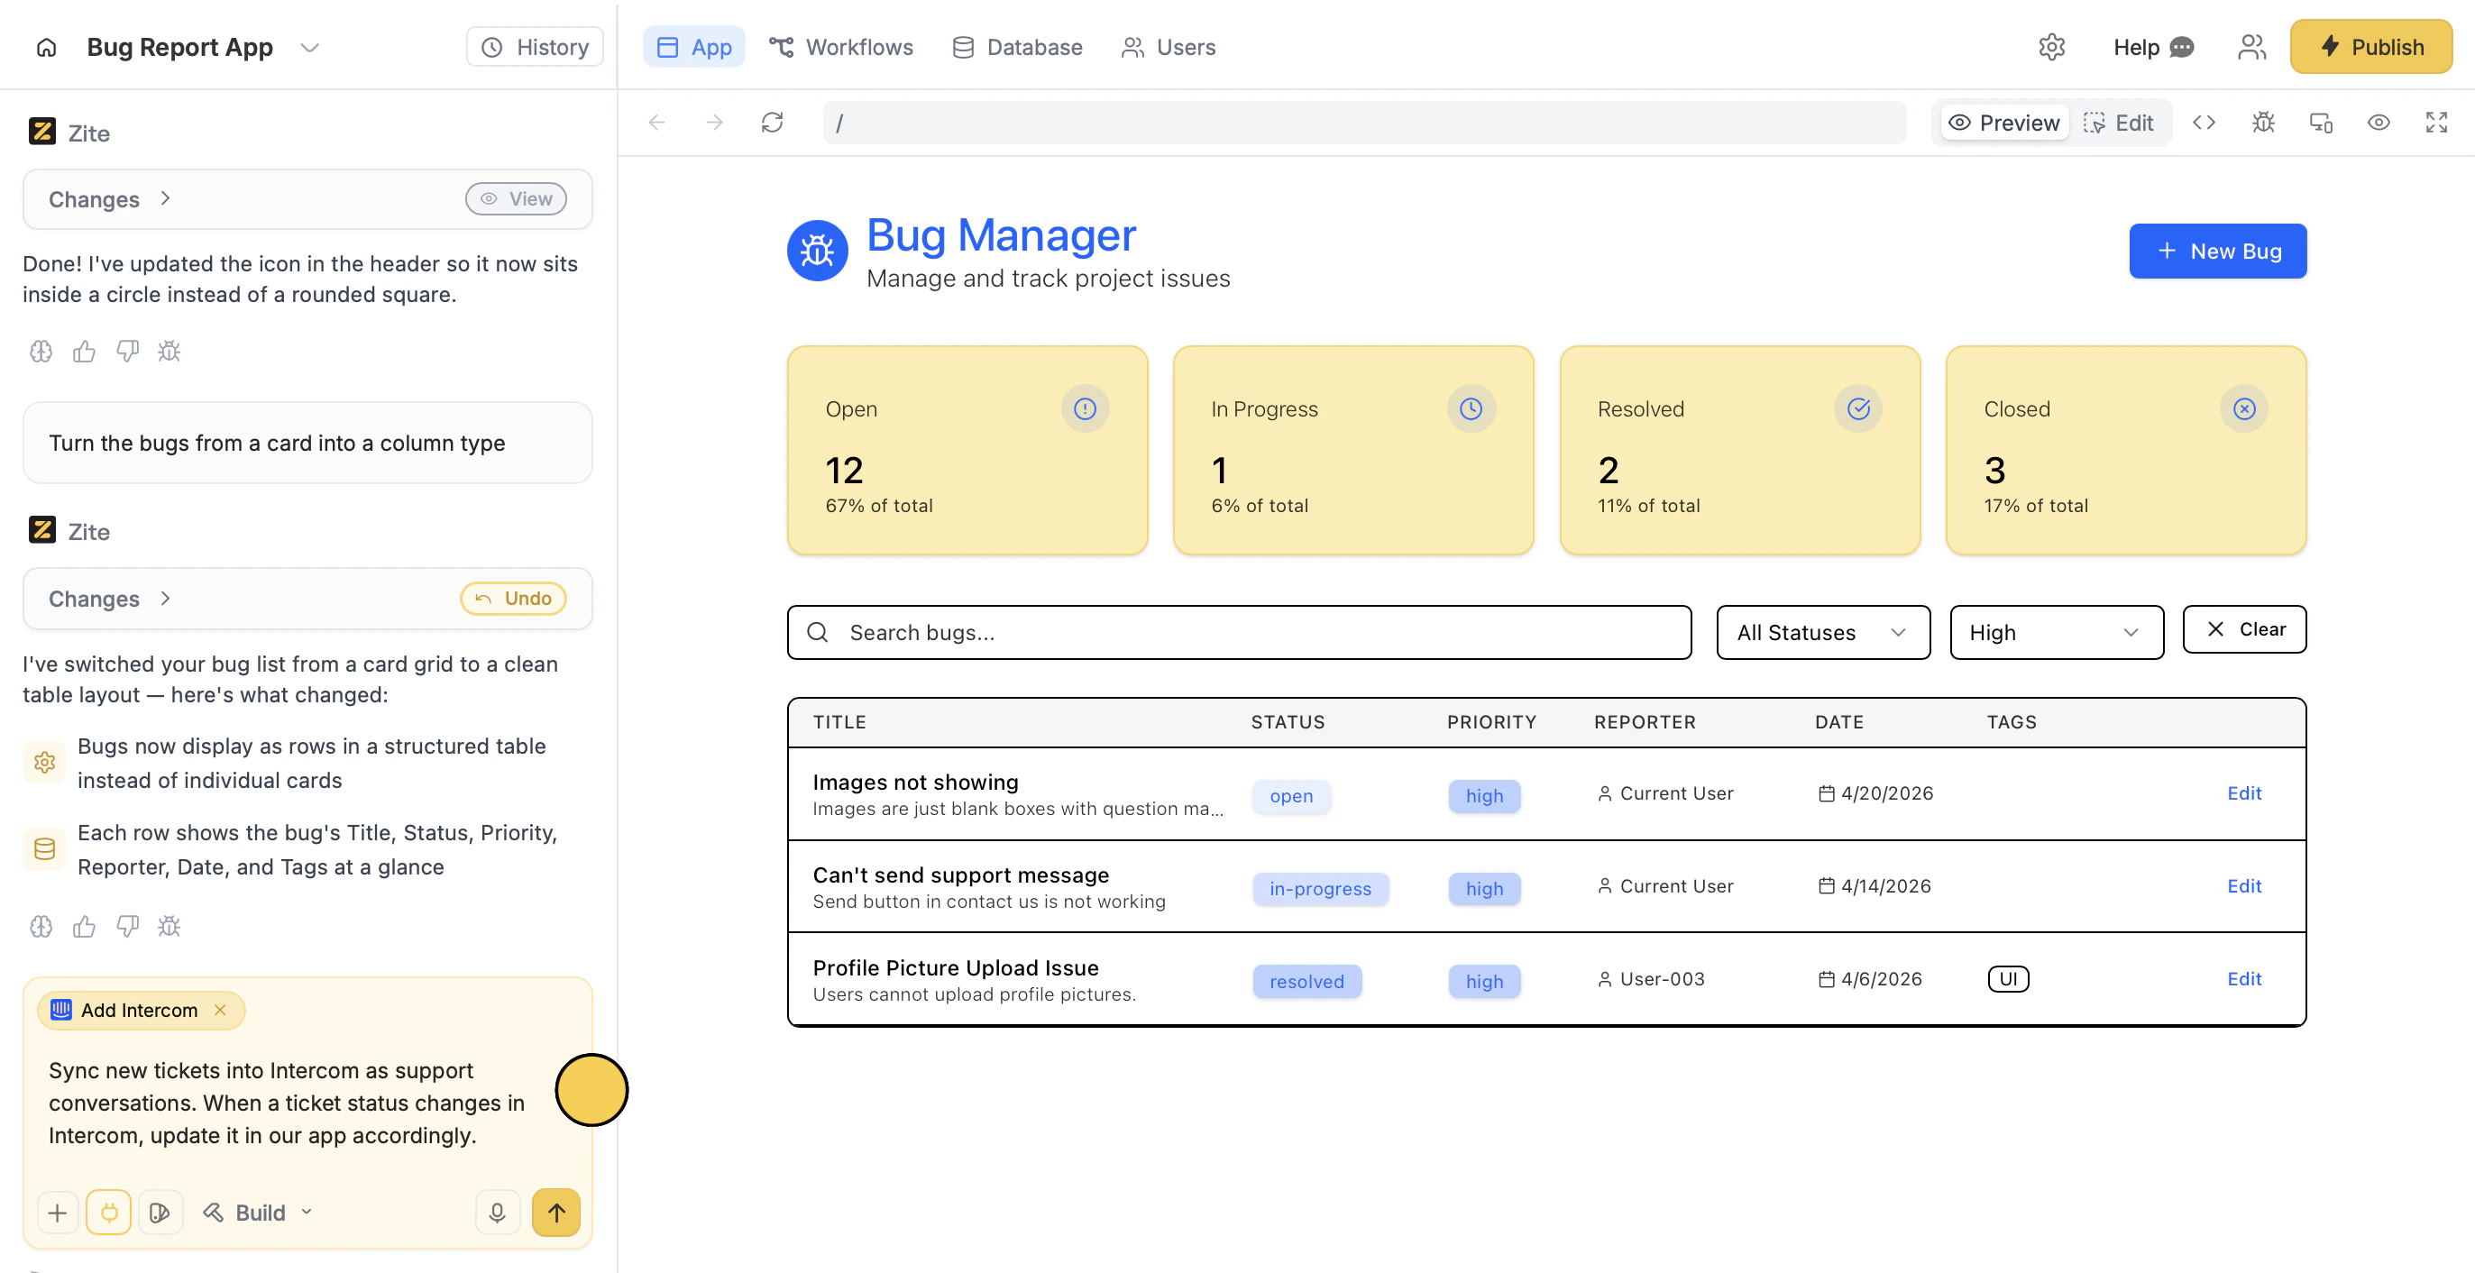Open the debug bug icon in preview toolbar
The height and width of the screenshot is (1273, 2475).
2263,122
